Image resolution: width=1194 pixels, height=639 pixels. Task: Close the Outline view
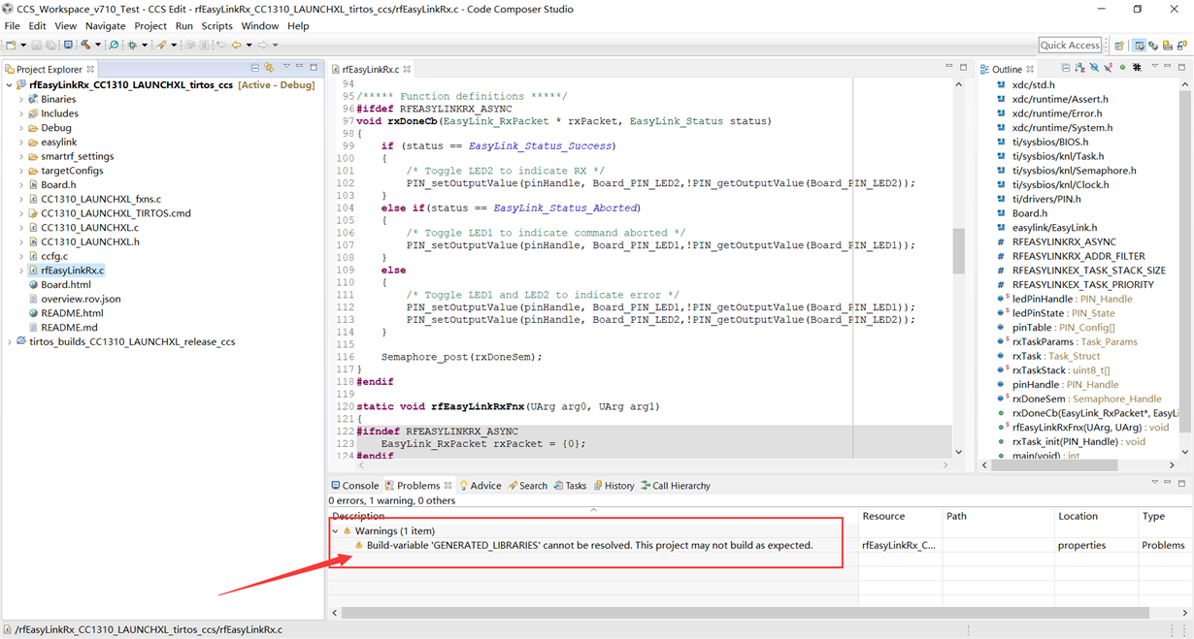point(1030,69)
